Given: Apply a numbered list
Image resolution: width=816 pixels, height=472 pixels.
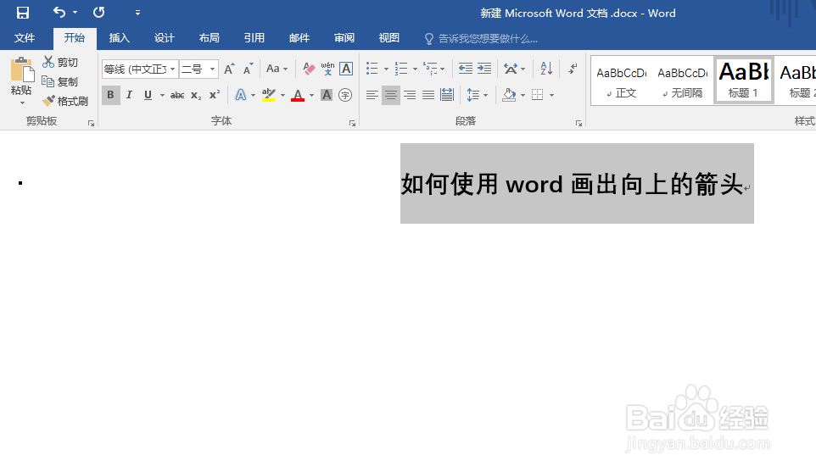Looking at the screenshot, I should (x=401, y=69).
